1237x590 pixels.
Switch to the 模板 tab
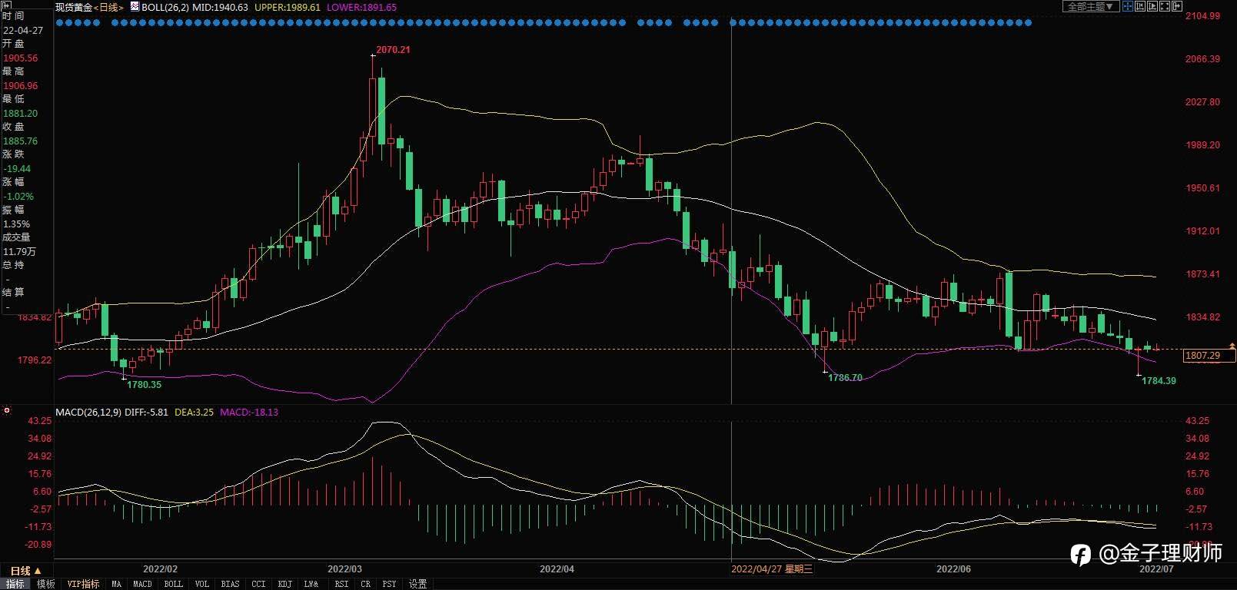point(46,584)
